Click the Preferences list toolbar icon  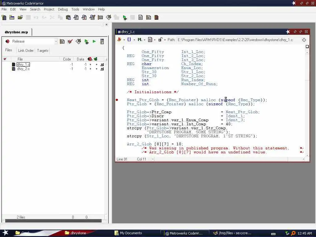[100, 18]
